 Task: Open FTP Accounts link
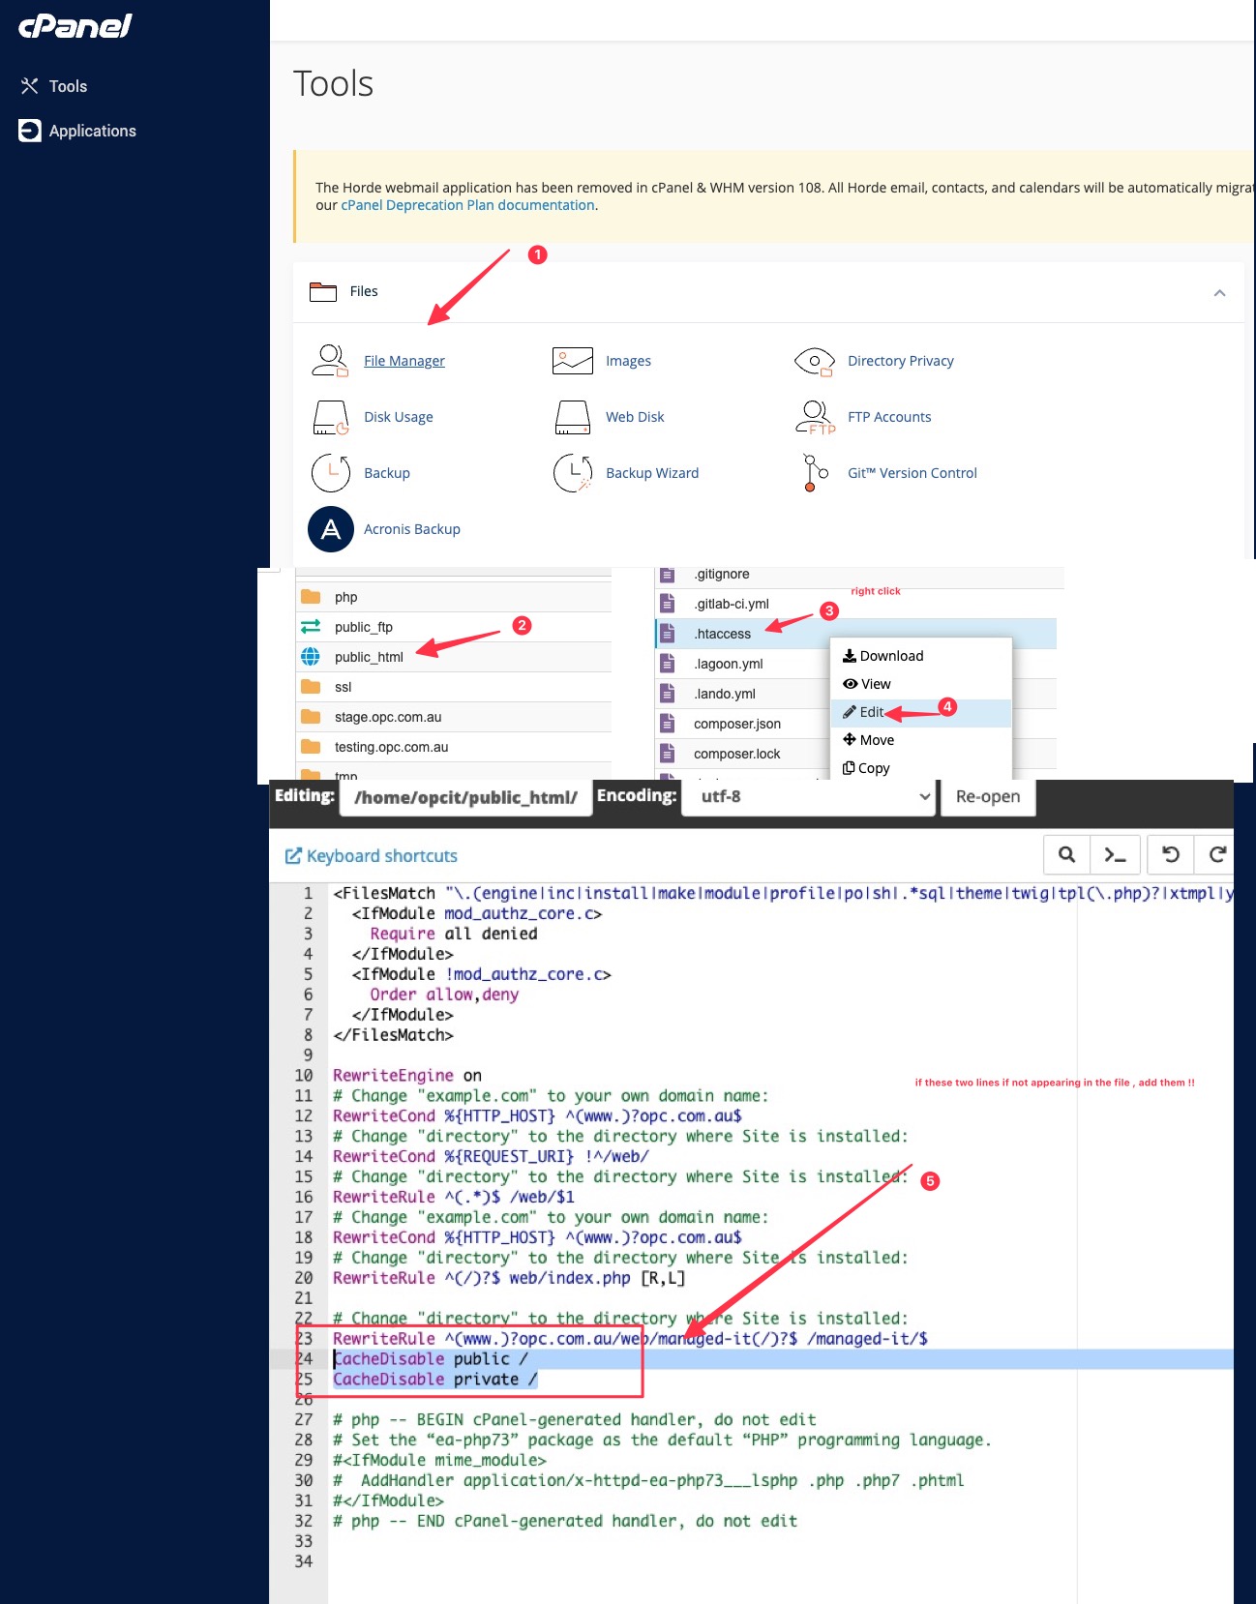click(x=889, y=417)
